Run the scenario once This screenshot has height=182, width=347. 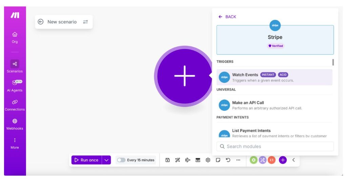click(x=86, y=160)
